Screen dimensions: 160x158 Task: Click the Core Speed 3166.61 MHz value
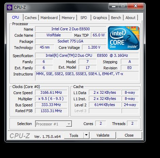[x=51, y=92]
